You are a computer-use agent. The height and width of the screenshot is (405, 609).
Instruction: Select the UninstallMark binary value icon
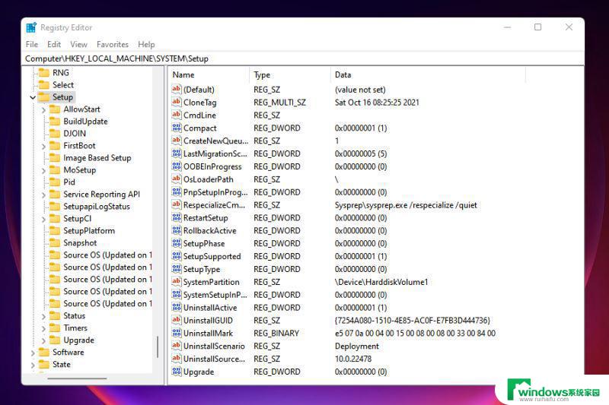click(x=177, y=333)
